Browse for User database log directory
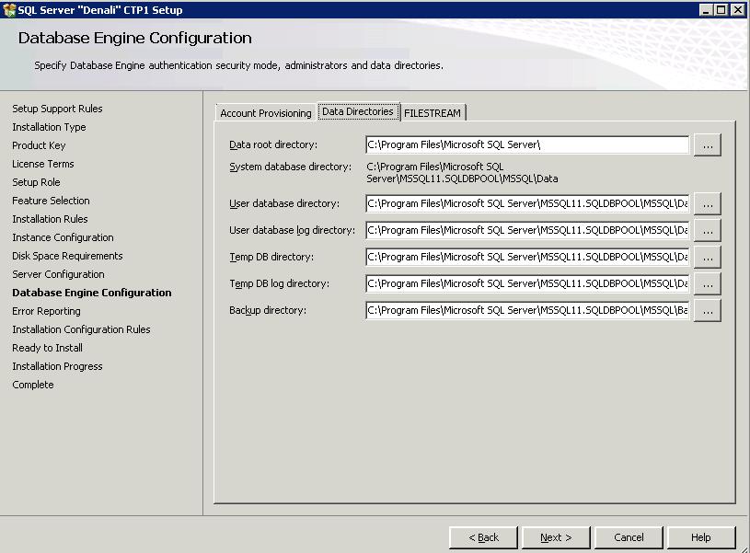750x553 pixels. [707, 230]
